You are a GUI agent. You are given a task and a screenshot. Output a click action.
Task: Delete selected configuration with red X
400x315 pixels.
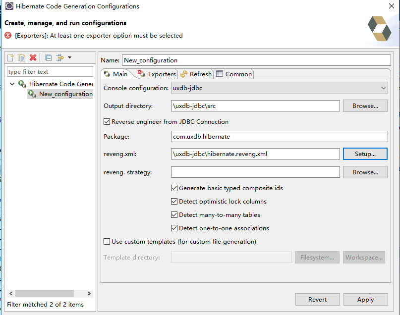coord(33,58)
